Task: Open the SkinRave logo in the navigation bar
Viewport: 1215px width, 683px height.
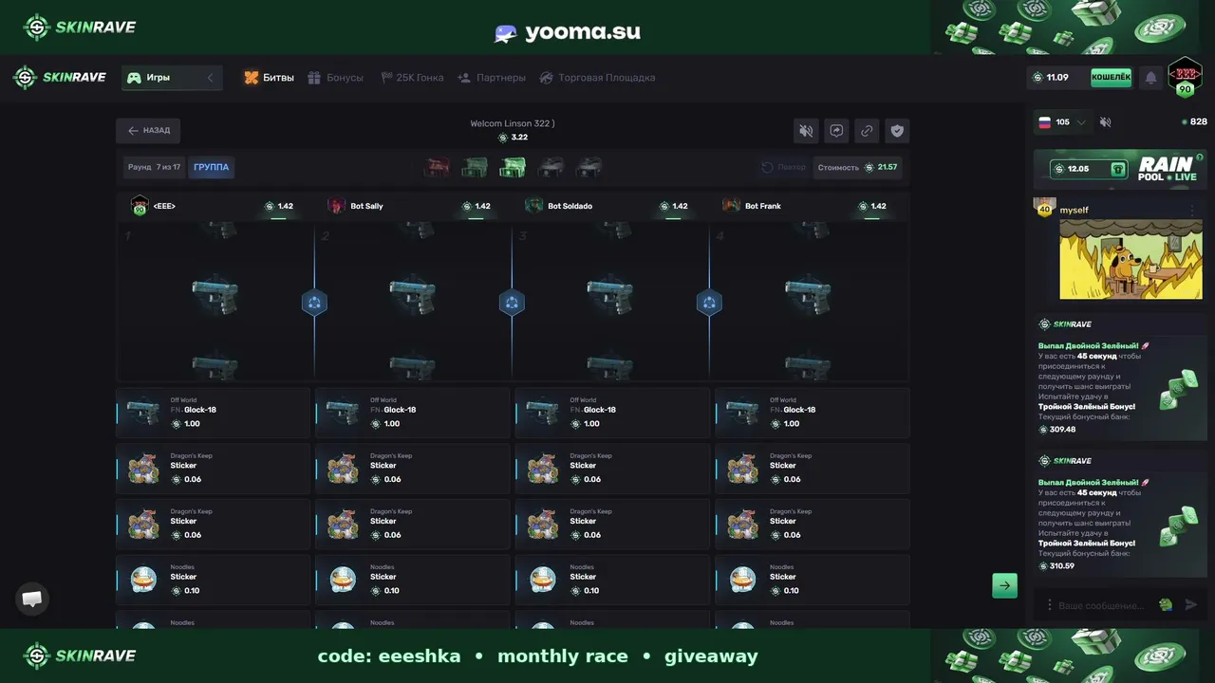Action: [x=60, y=78]
